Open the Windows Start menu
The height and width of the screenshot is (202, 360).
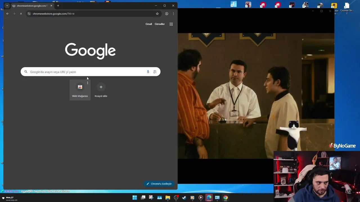(135, 198)
